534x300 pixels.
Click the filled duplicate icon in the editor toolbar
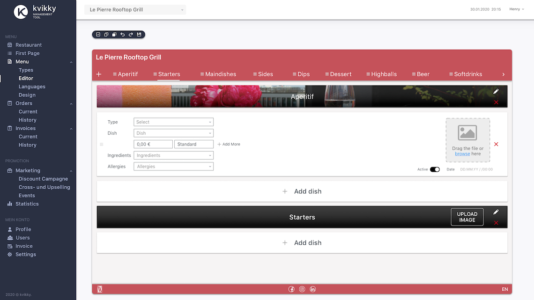coord(114,34)
